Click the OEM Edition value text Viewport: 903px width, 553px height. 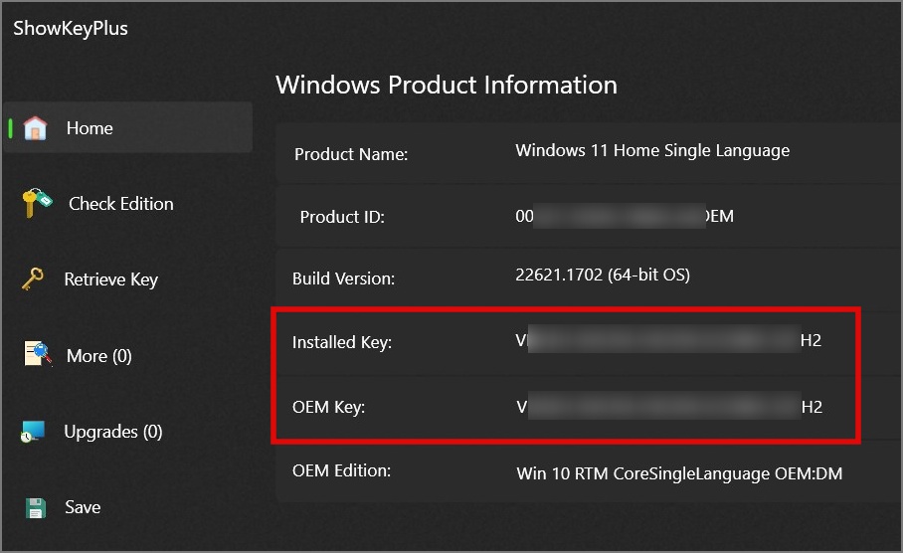click(x=679, y=473)
